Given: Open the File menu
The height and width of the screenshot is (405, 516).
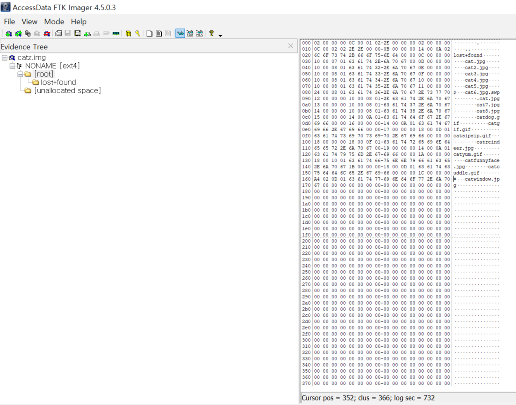Looking at the screenshot, I should pos(10,21).
